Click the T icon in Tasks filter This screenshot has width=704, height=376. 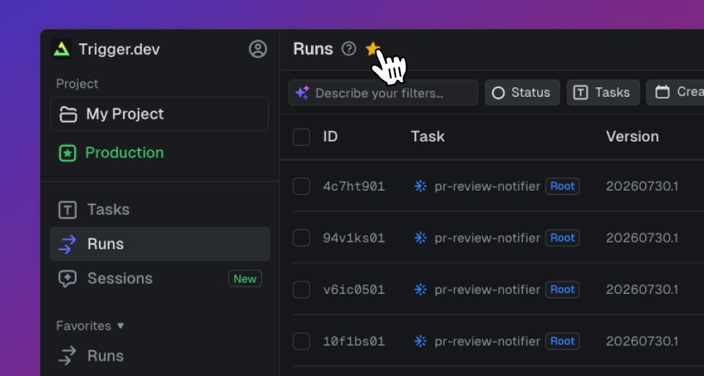(581, 93)
